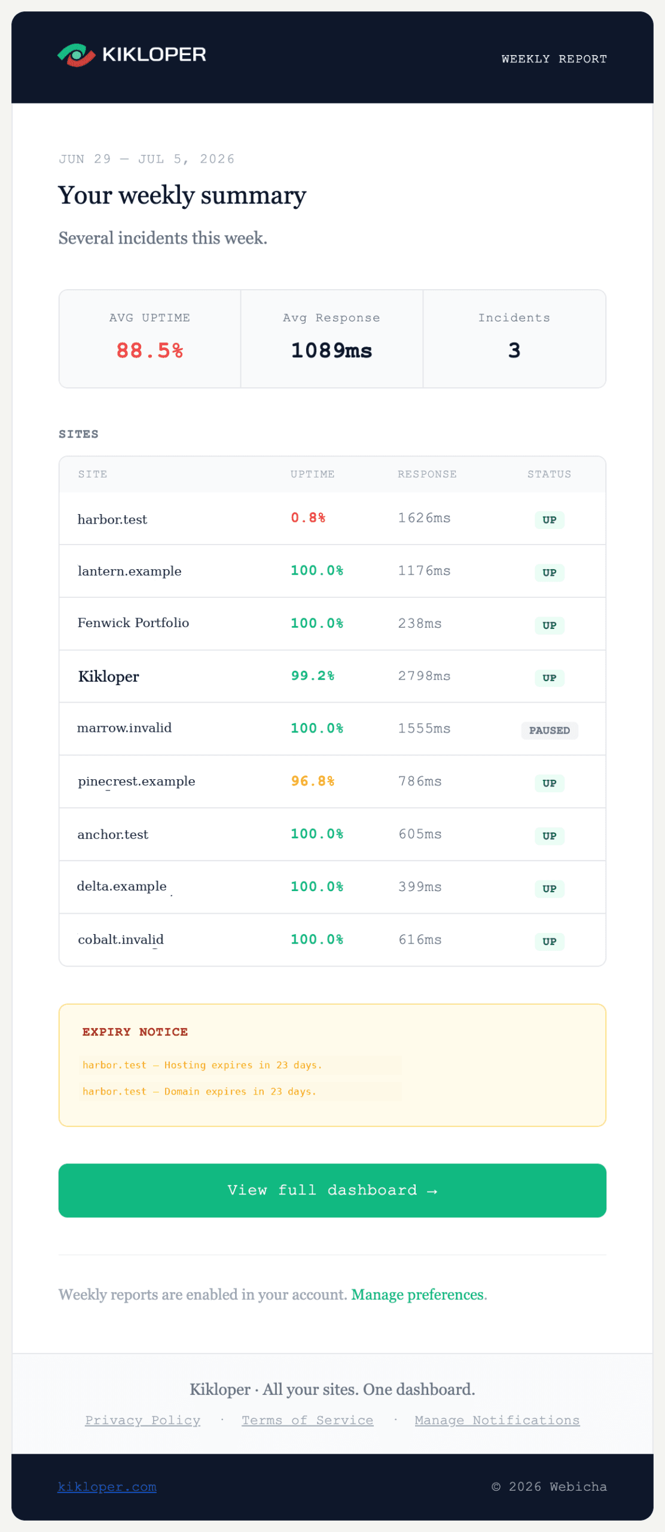Click the WEEKLY REPORT header label
The height and width of the screenshot is (1532, 665).
point(554,59)
